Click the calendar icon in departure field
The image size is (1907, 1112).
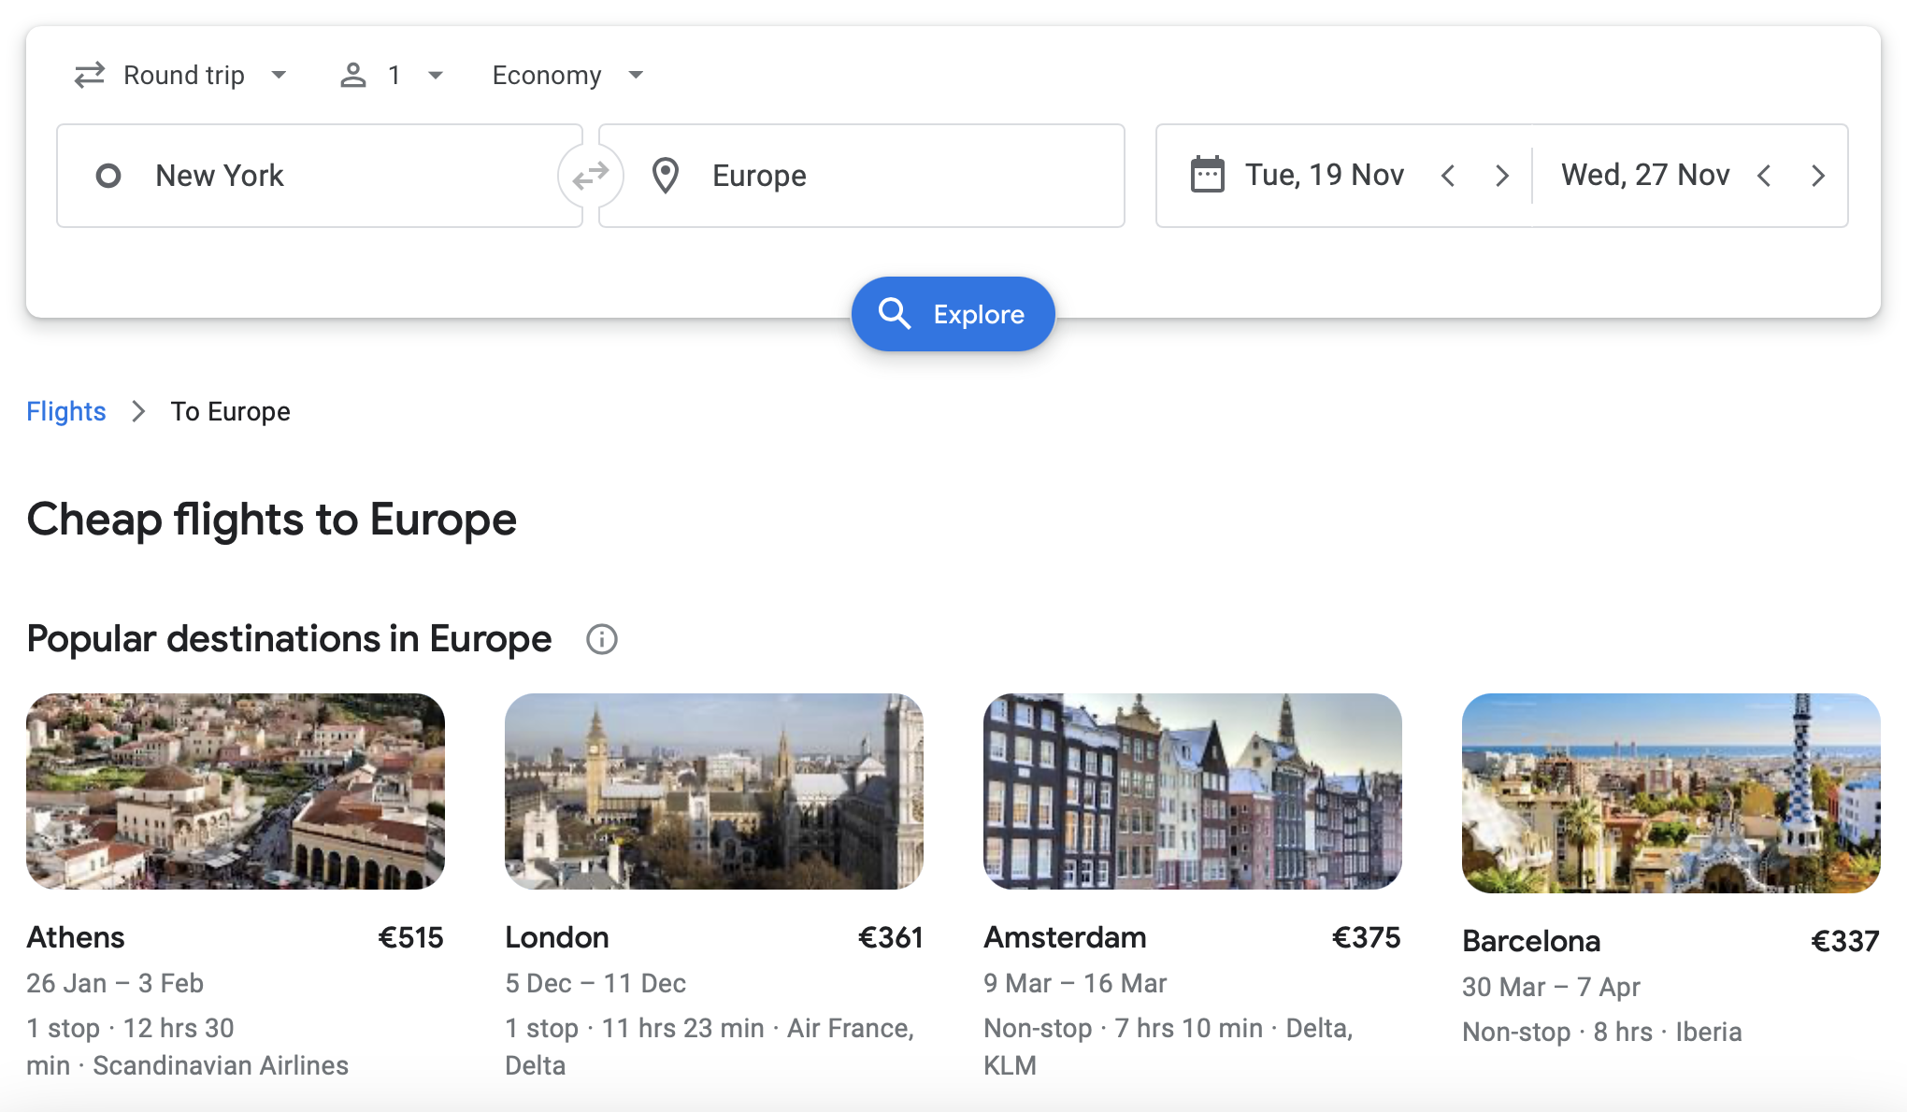click(x=1207, y=175)
